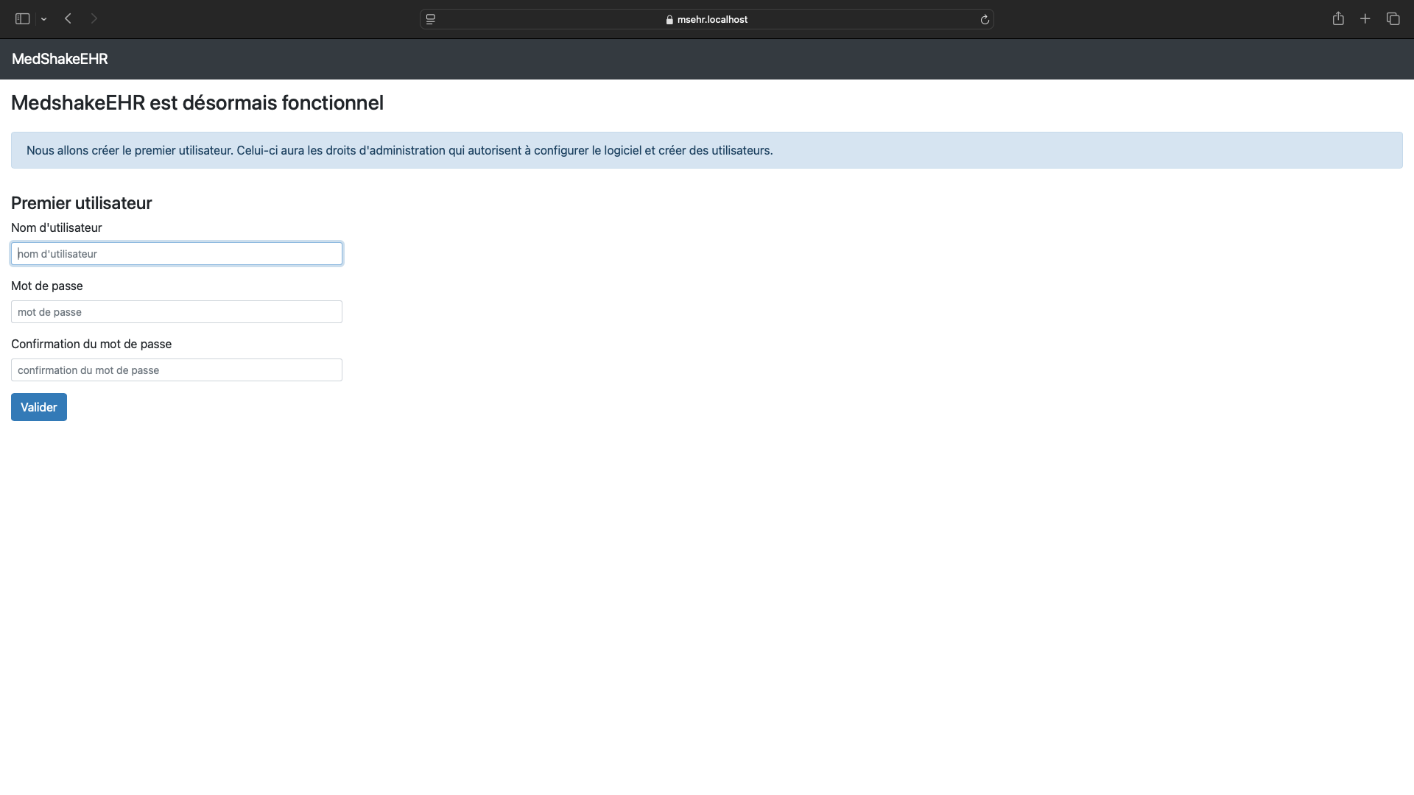This screenshot has height=795, width=1414.
Task: Focus the Mot de passe field
Action: (x=177, y=311)
